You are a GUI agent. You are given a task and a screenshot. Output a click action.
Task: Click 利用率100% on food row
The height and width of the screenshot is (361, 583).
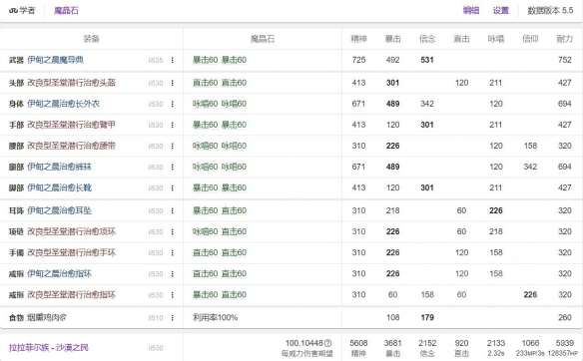(x=216, y=317)
